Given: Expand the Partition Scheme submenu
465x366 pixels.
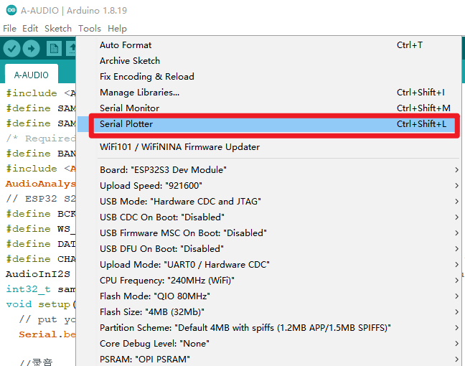Looking at the screenshot, I should (x=269, y=328).
